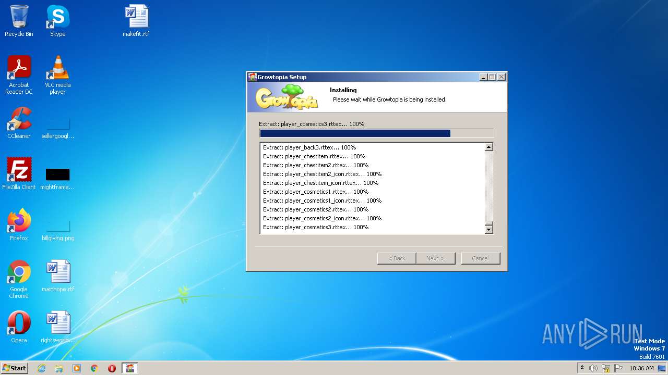Click the installation progress bar
This screenshot has height=375, width=668.
pyautogui.click(x=376, y=133)
